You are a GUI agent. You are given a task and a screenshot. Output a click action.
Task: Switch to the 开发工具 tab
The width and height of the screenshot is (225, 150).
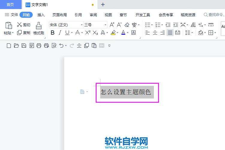tap(142, 15)
